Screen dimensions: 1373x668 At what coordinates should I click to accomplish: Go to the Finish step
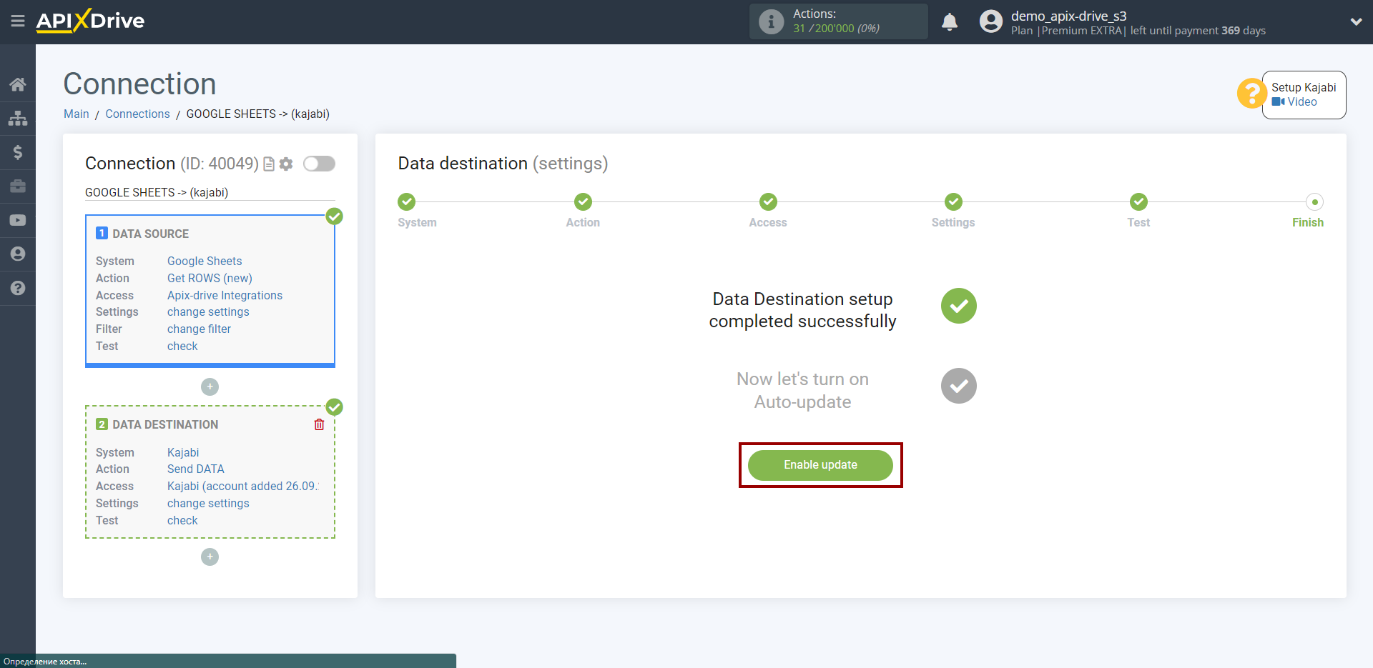click(x=1314, y=202)
